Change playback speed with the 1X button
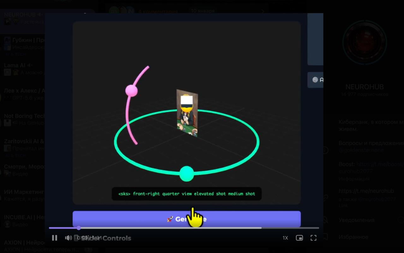Screen dimensions: 404x253 285,238
